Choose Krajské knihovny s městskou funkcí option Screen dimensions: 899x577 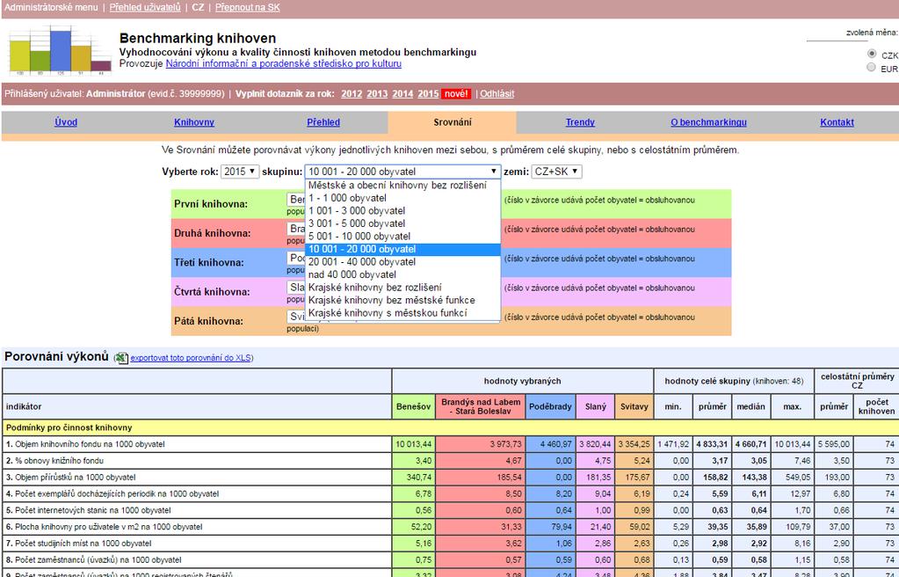tap(402, 313)
